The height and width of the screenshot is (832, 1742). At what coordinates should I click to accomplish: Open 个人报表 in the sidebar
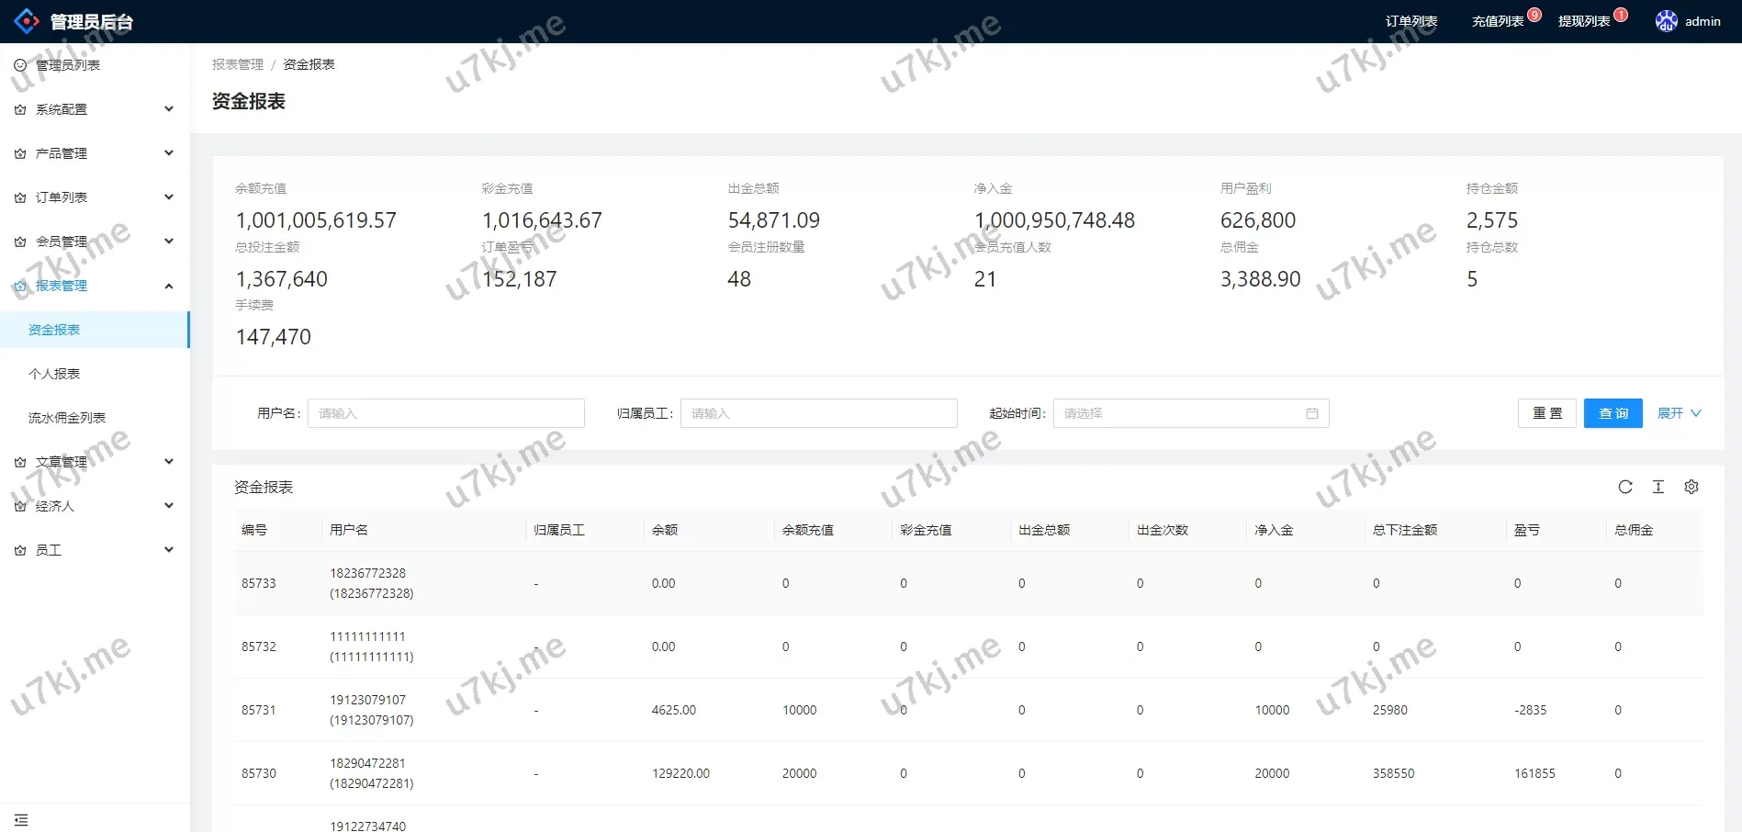[54, 374]
